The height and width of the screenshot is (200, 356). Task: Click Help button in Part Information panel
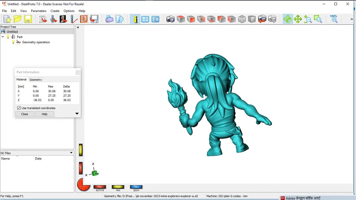44,114
